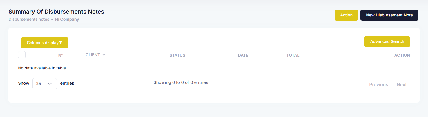Open the entries-per-page dropdown showing 25

tap(45, 84)
